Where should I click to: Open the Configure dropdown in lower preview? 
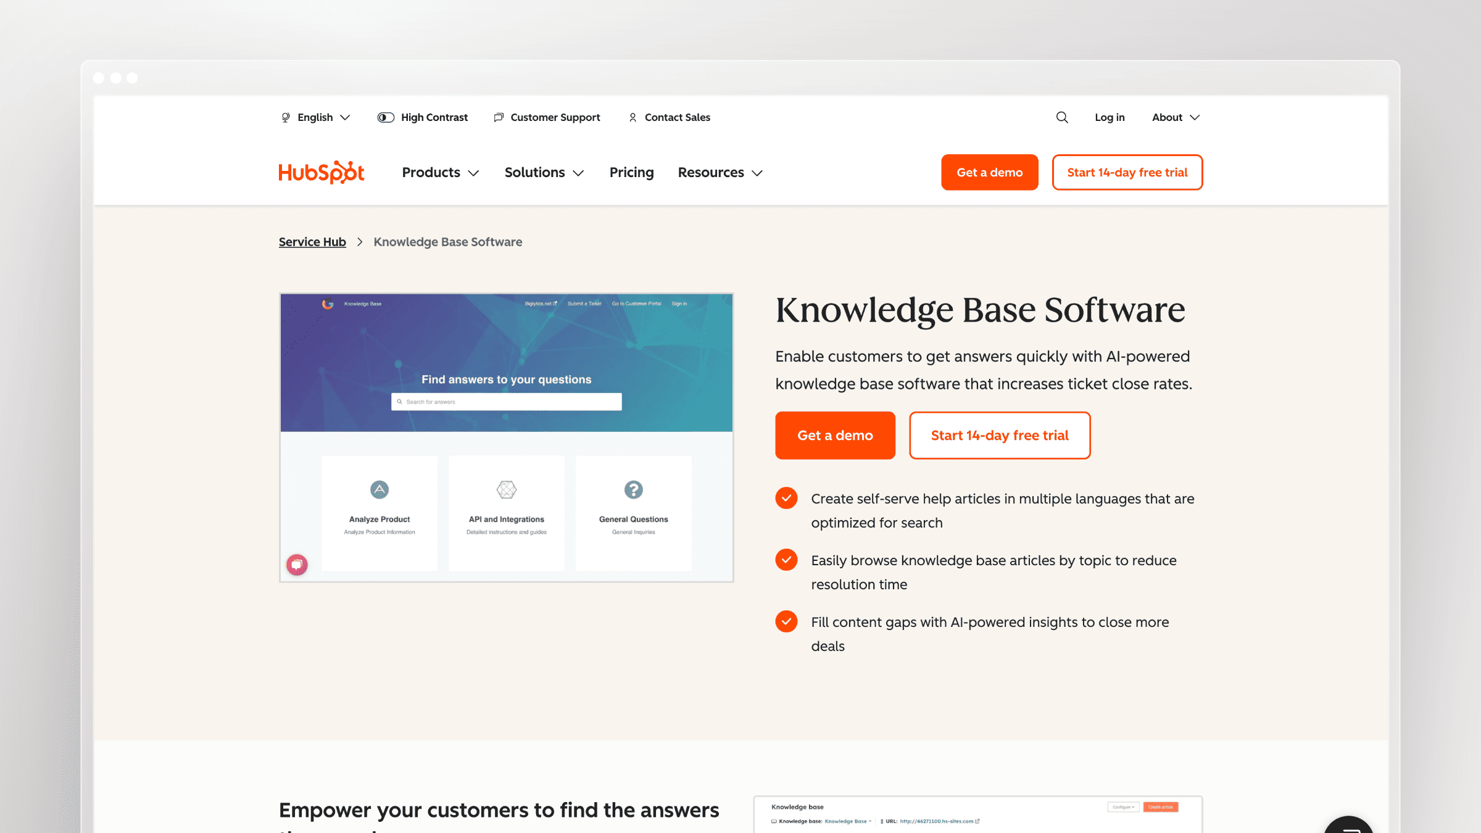(1123, 807)
